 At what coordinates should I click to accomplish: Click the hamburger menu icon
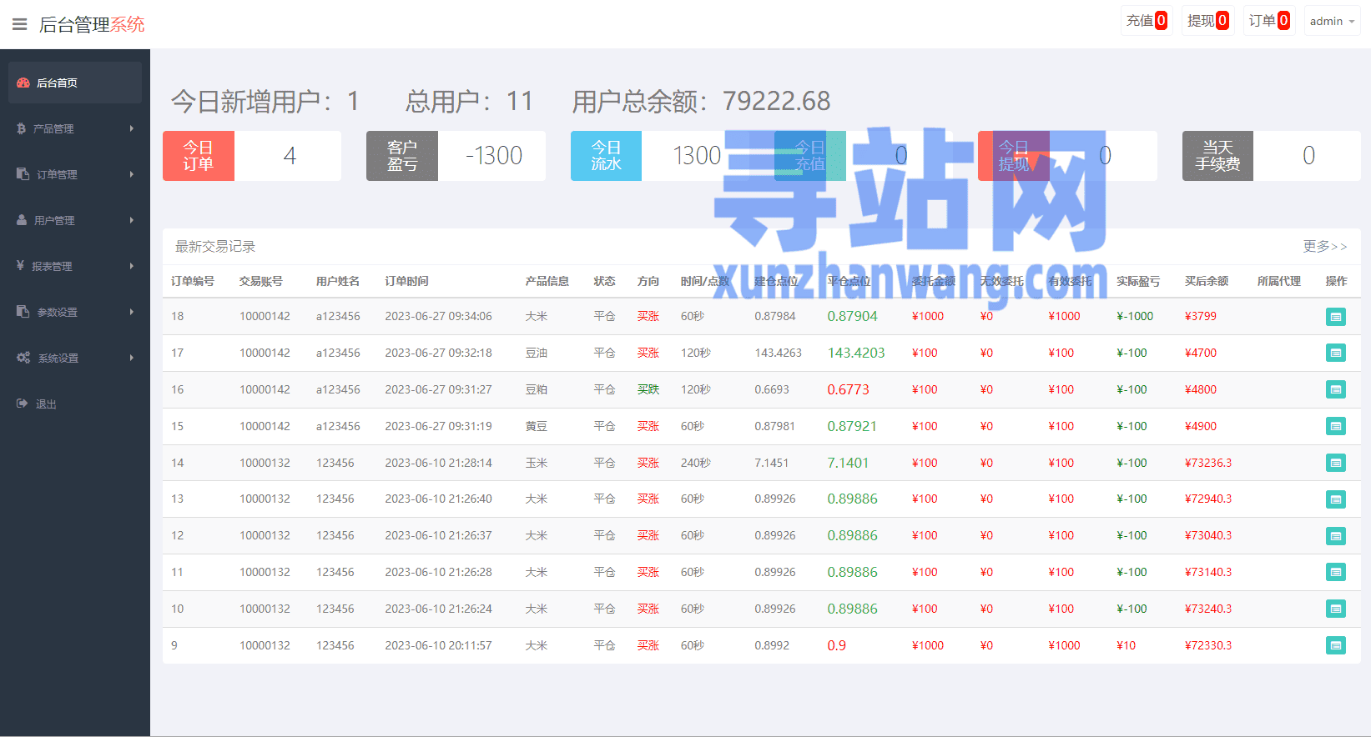[19, 24]
